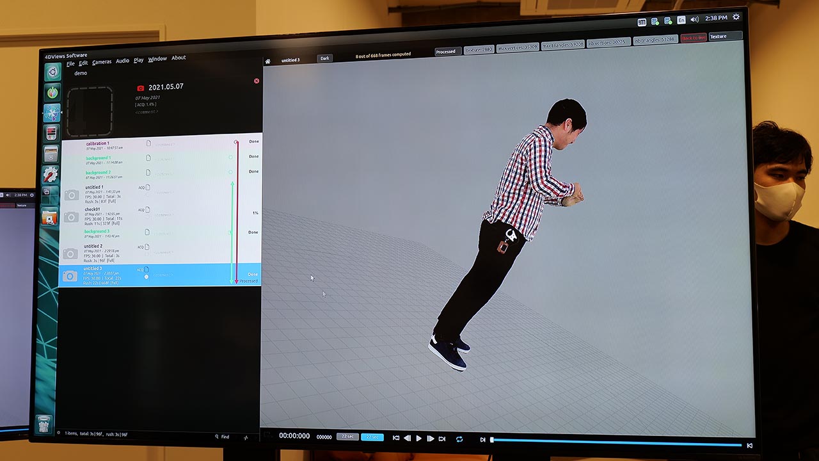Click the camera icon on untitled 2 row
This screenshot has height=461, width=819.
coord(70,254)
